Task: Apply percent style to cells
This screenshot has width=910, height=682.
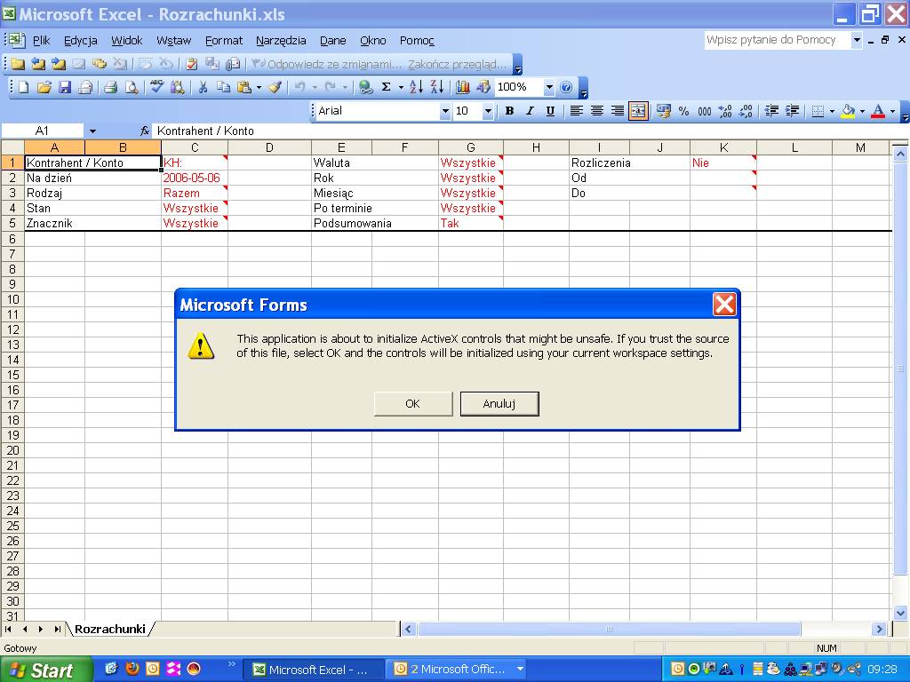Action: (x=683, y=111)
